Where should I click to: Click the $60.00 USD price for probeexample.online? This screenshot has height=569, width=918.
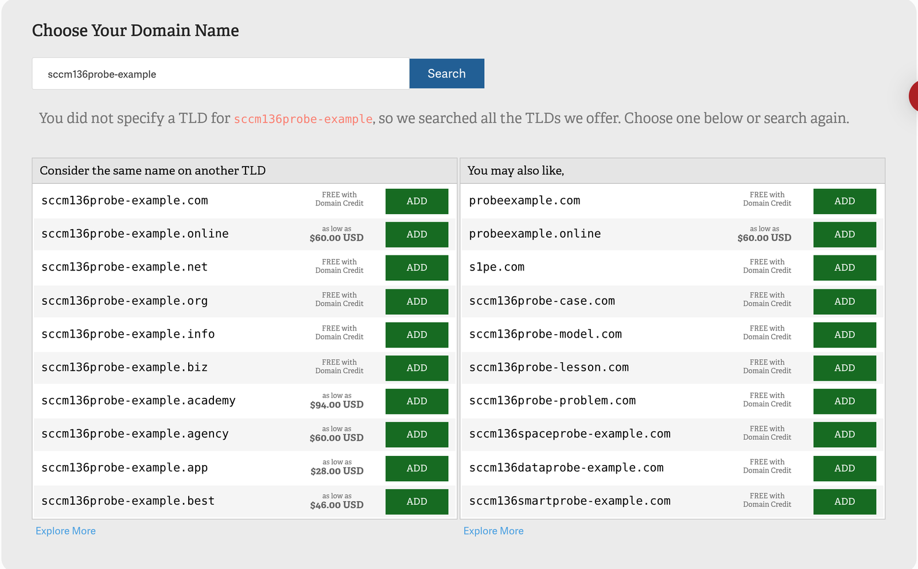[x=764, y=238]
